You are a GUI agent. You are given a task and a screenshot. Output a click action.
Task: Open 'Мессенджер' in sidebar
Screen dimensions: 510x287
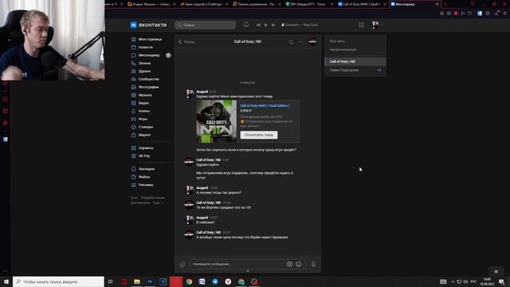(x=149, y=55)
